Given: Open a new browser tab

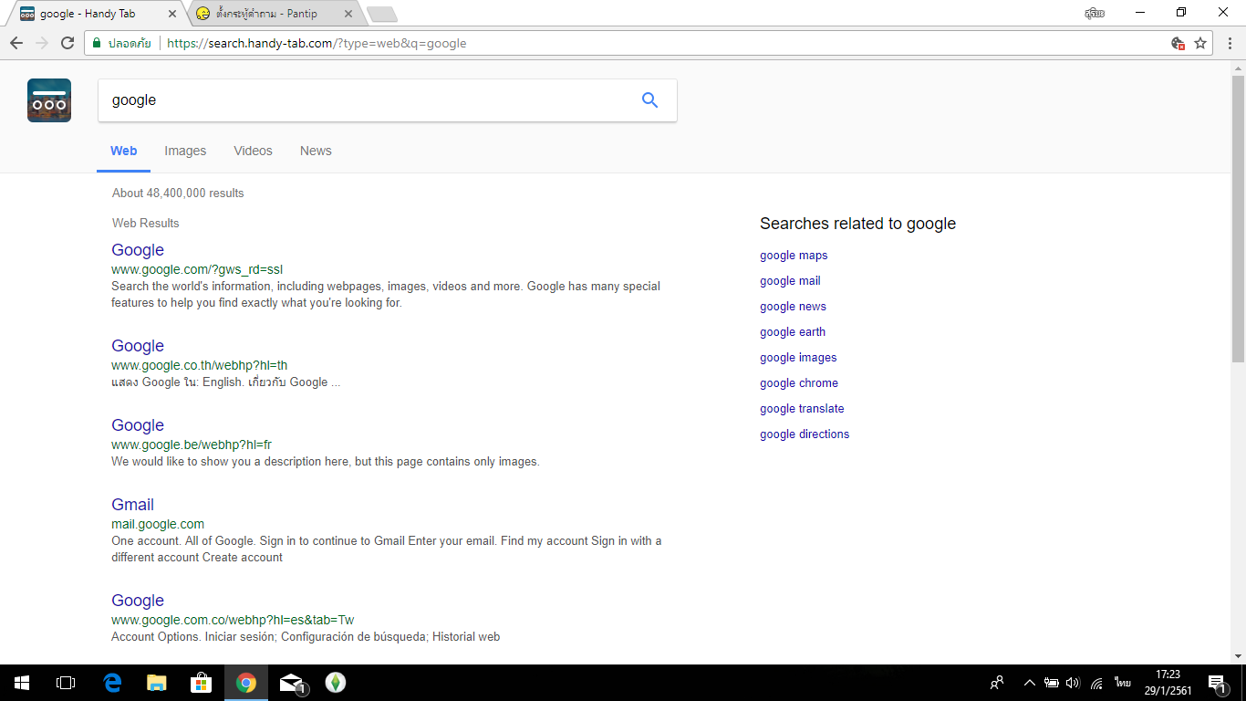Looking at the screenshot, I should coord(381,14).
